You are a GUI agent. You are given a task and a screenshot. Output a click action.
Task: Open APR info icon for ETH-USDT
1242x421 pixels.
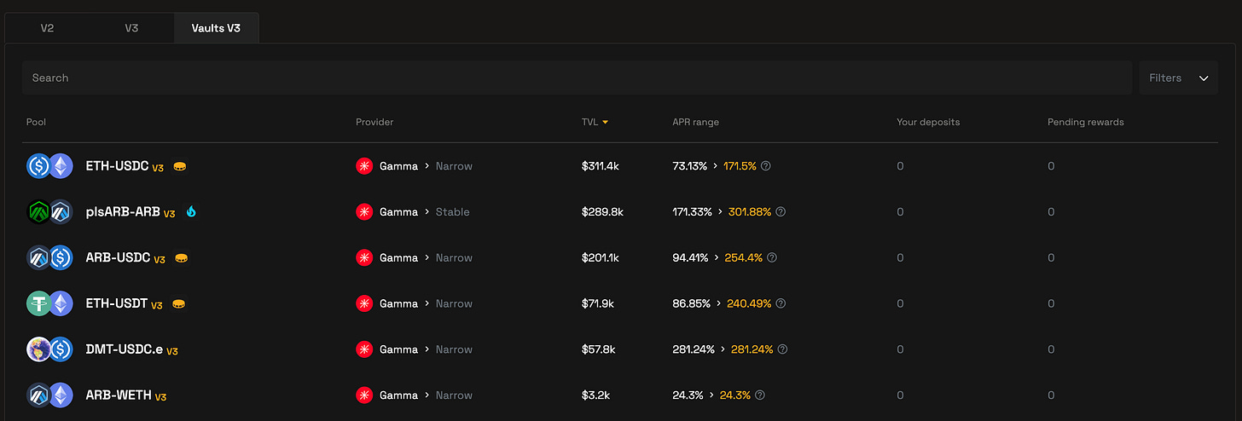pyautogui.click(x=781, y=303)
